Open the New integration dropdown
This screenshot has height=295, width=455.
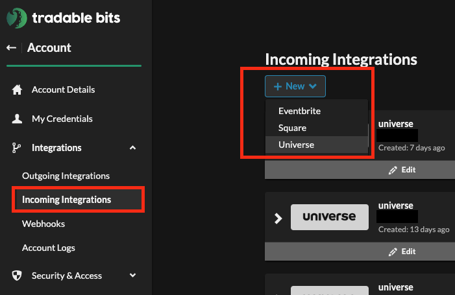coord(295,86)
